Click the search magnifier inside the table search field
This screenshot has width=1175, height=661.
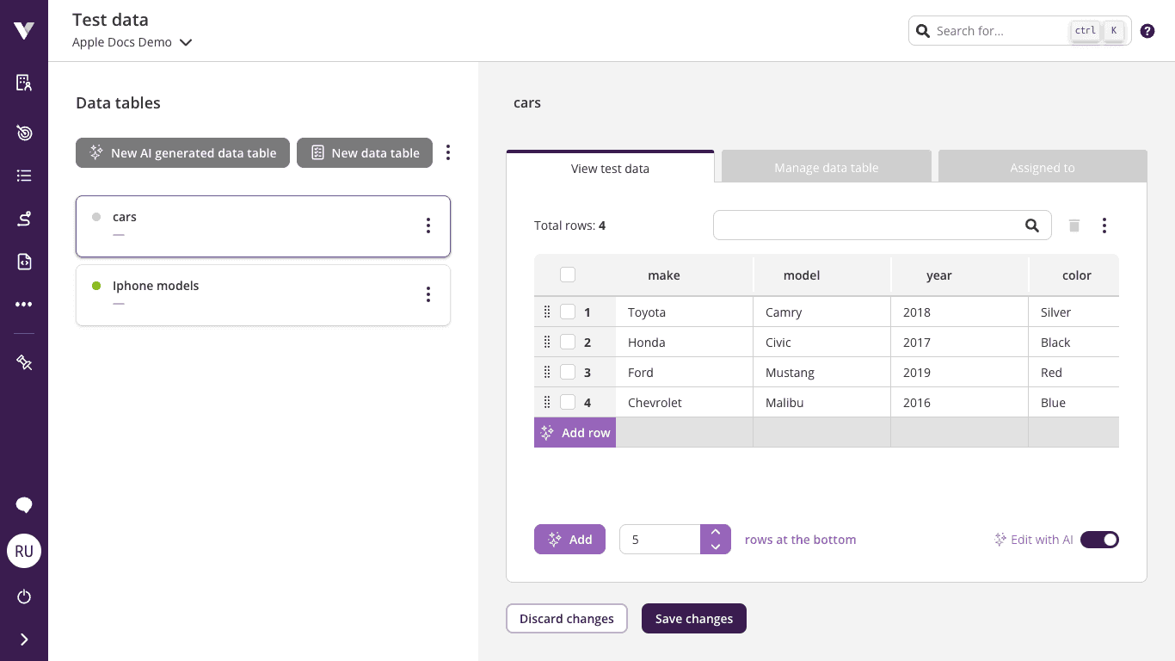coord(1032,225)
